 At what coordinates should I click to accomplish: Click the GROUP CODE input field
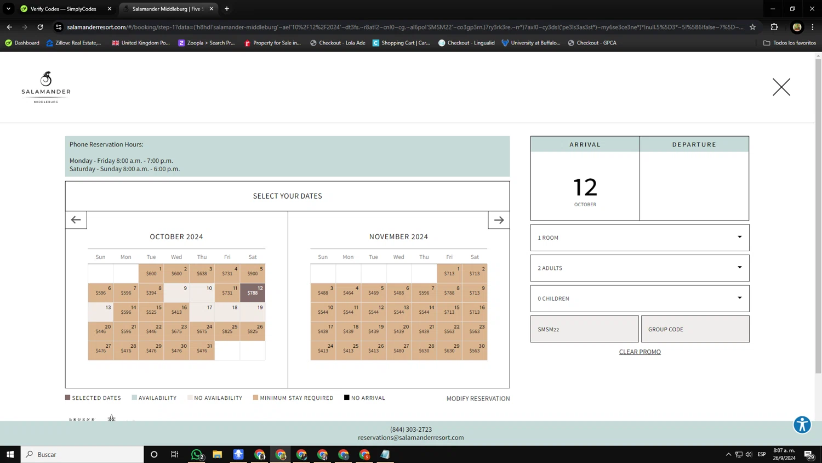695,329
